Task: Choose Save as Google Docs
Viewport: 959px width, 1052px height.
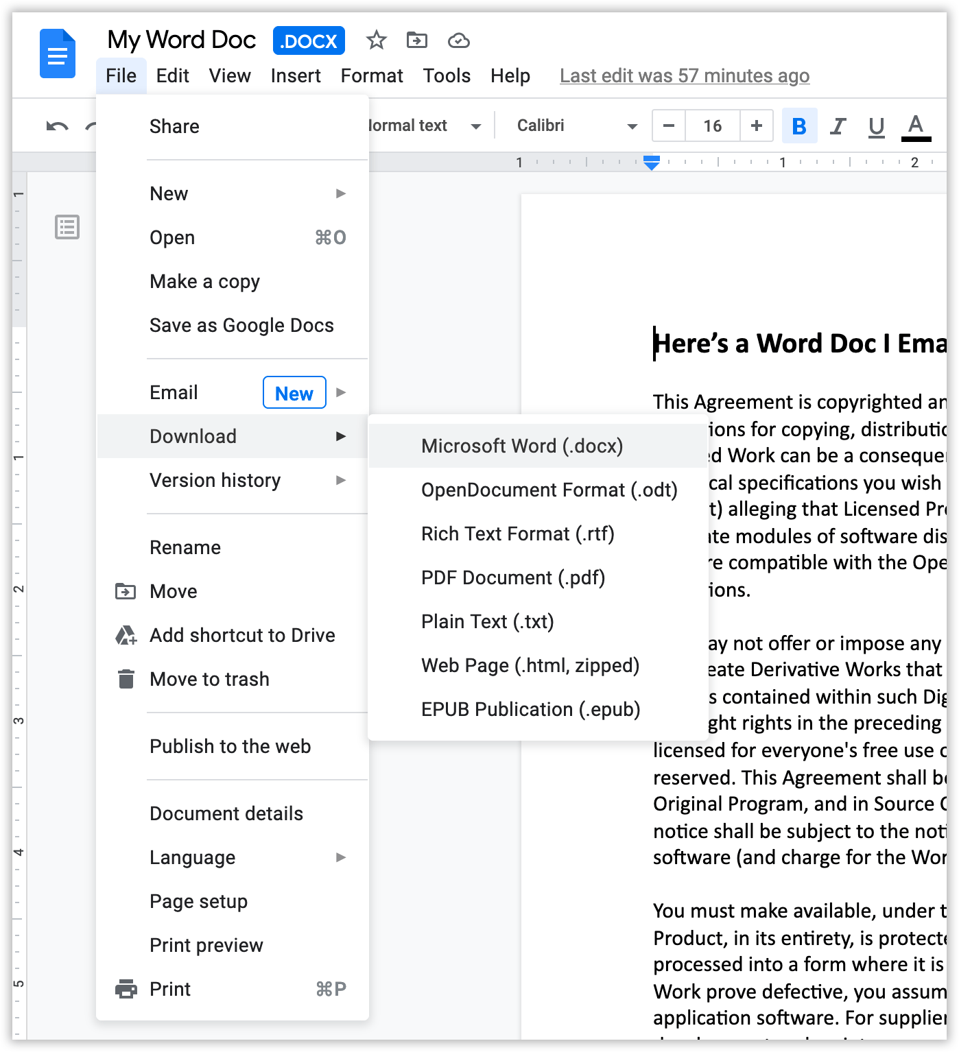Action: (x=233, y=325)
